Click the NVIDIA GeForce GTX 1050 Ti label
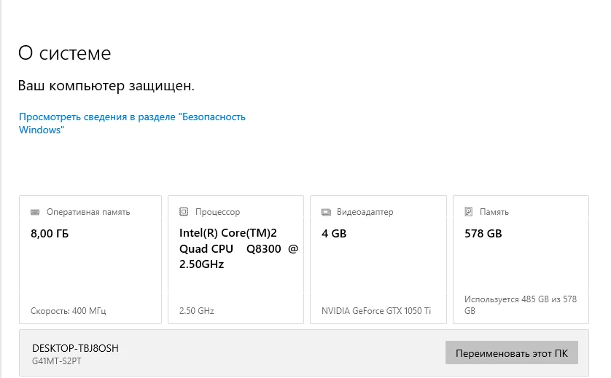The height and width of the screenshot is (378, 611). pos(376,311)
